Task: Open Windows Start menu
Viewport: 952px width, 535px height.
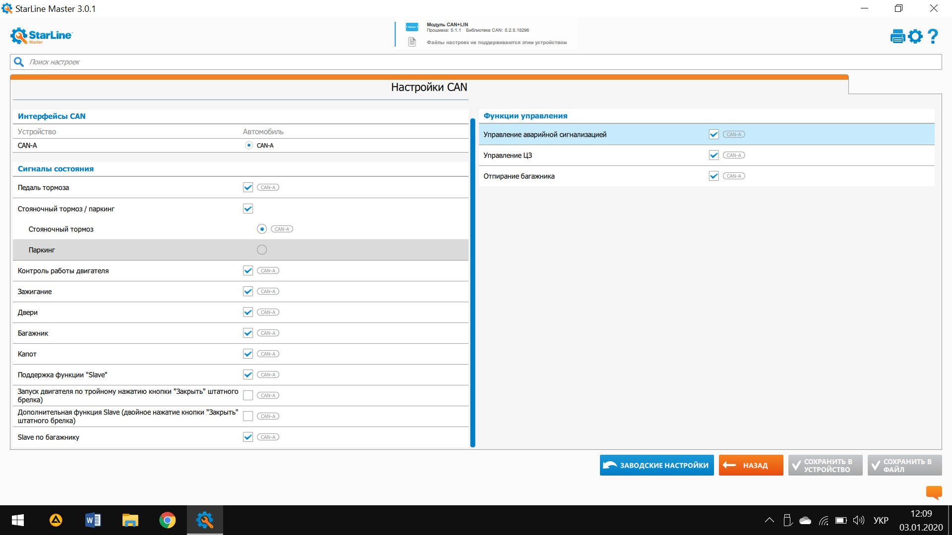Action: (18, 520)
